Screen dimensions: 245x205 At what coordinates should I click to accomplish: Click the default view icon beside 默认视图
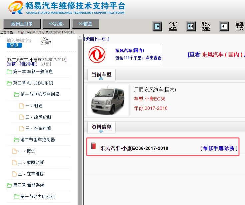[x=191, y=26]
